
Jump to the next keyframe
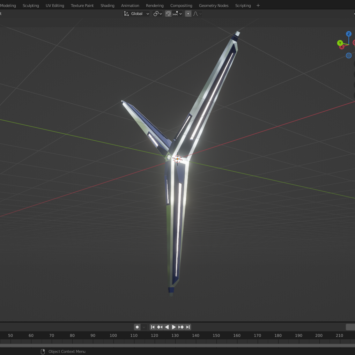[181, 327]
